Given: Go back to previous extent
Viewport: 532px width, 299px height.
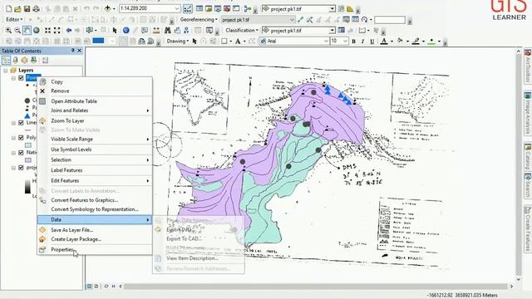Looking at the screenshot, I should (x=68, y=31).
